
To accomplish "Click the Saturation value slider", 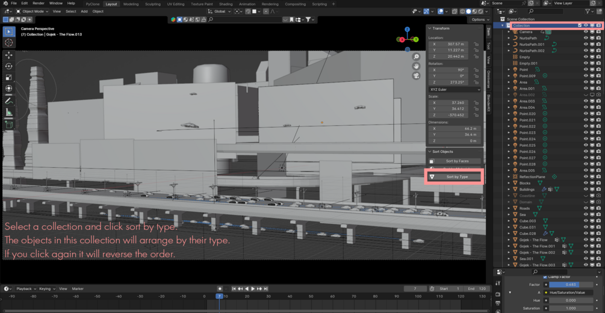I will [571, 308].
